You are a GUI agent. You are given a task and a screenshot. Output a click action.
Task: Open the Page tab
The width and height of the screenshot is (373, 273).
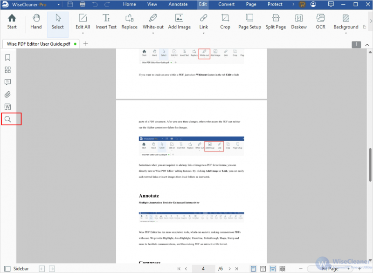click(251, 4)
